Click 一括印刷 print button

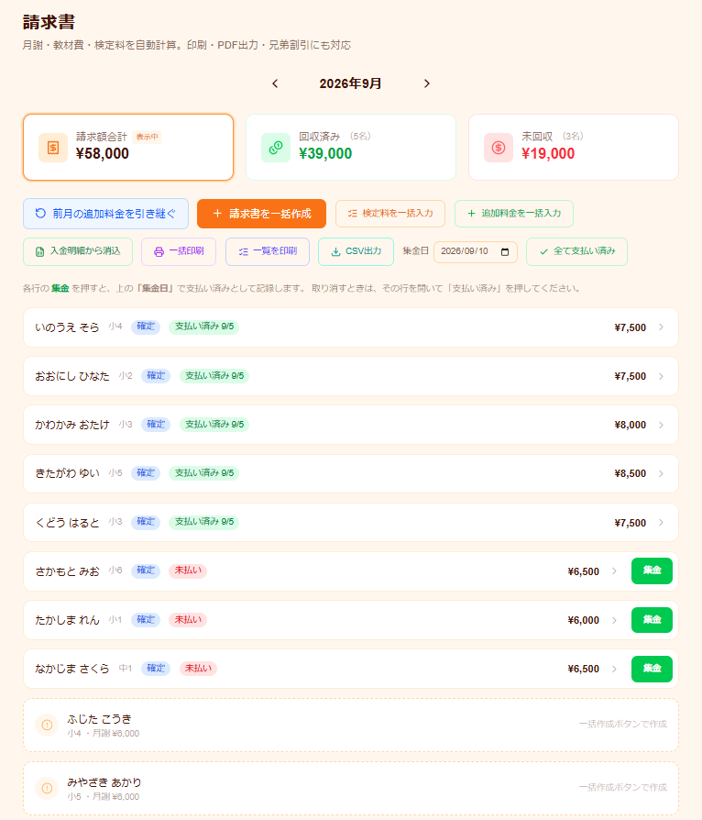point(179,251)
